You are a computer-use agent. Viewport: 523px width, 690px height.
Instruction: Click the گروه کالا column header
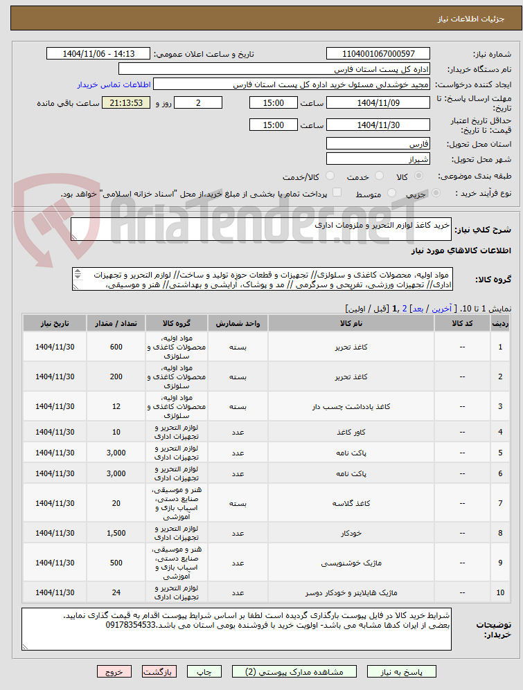177,323
